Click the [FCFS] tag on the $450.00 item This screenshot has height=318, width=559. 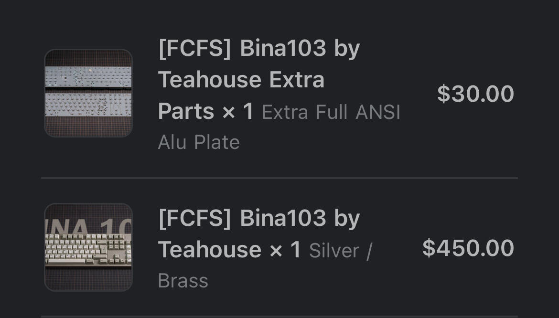(194, 218)
